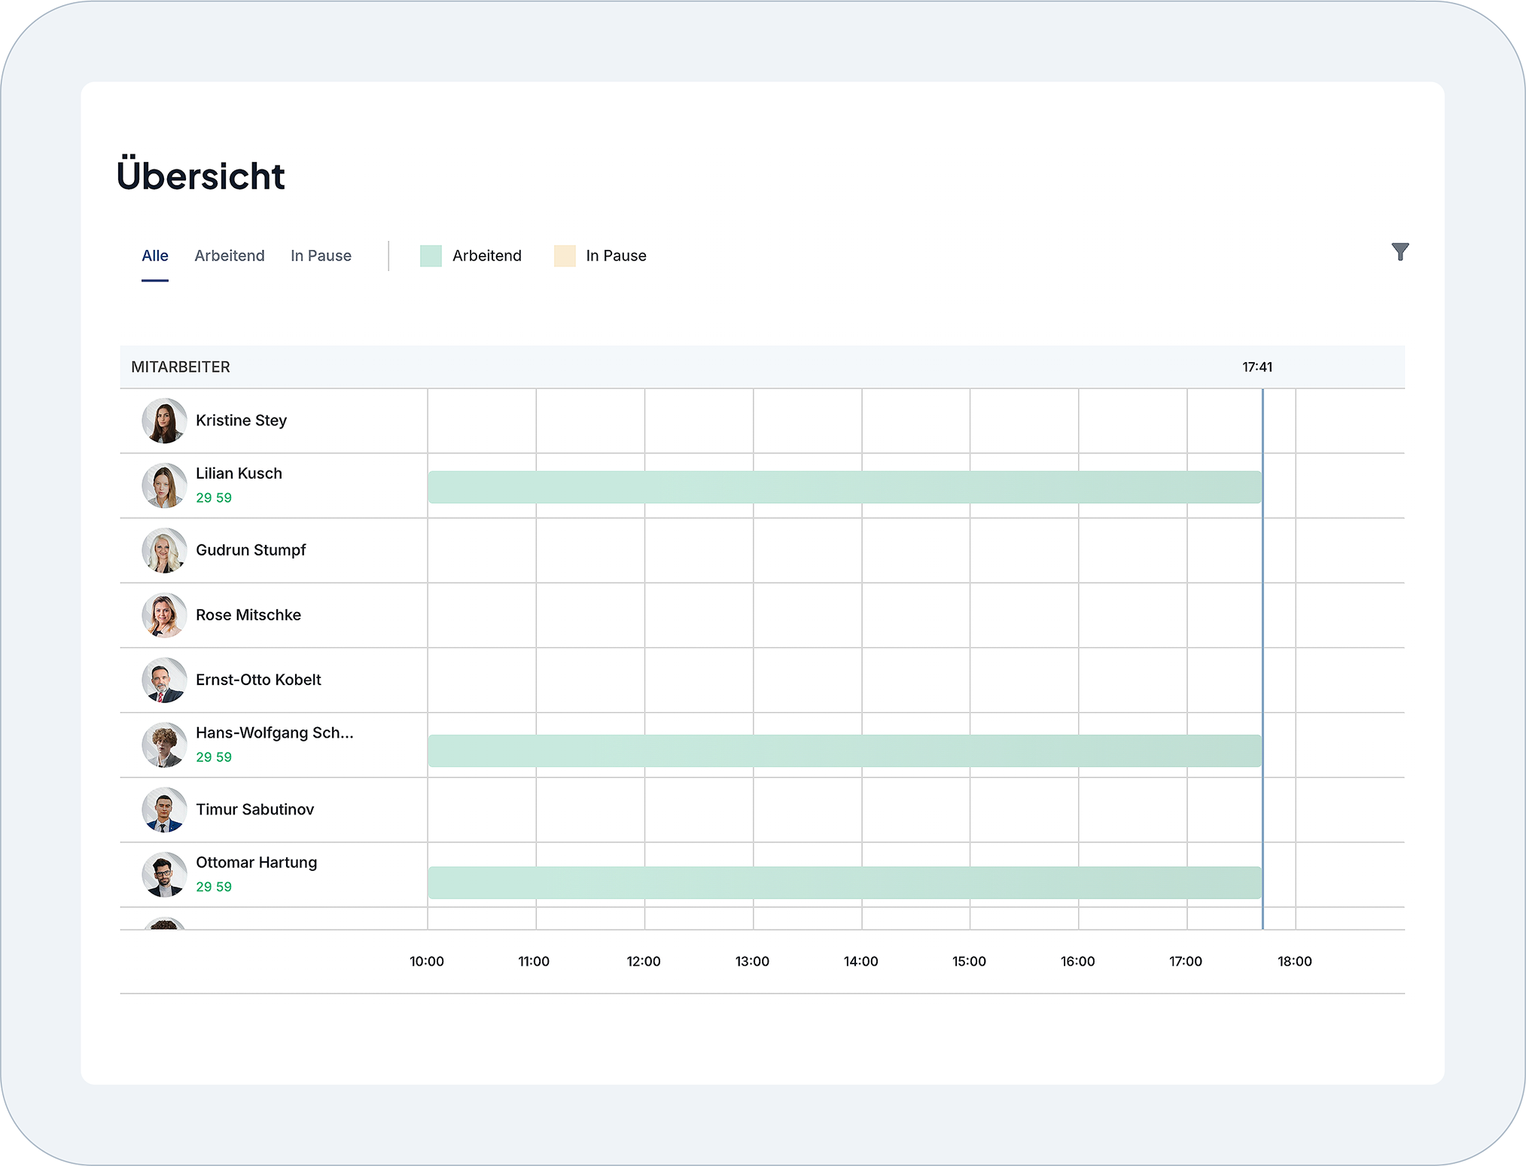Click Hans-Wolfgang's green working bar
This screenshot has width=1526, height=1166.
click(845, 750)
